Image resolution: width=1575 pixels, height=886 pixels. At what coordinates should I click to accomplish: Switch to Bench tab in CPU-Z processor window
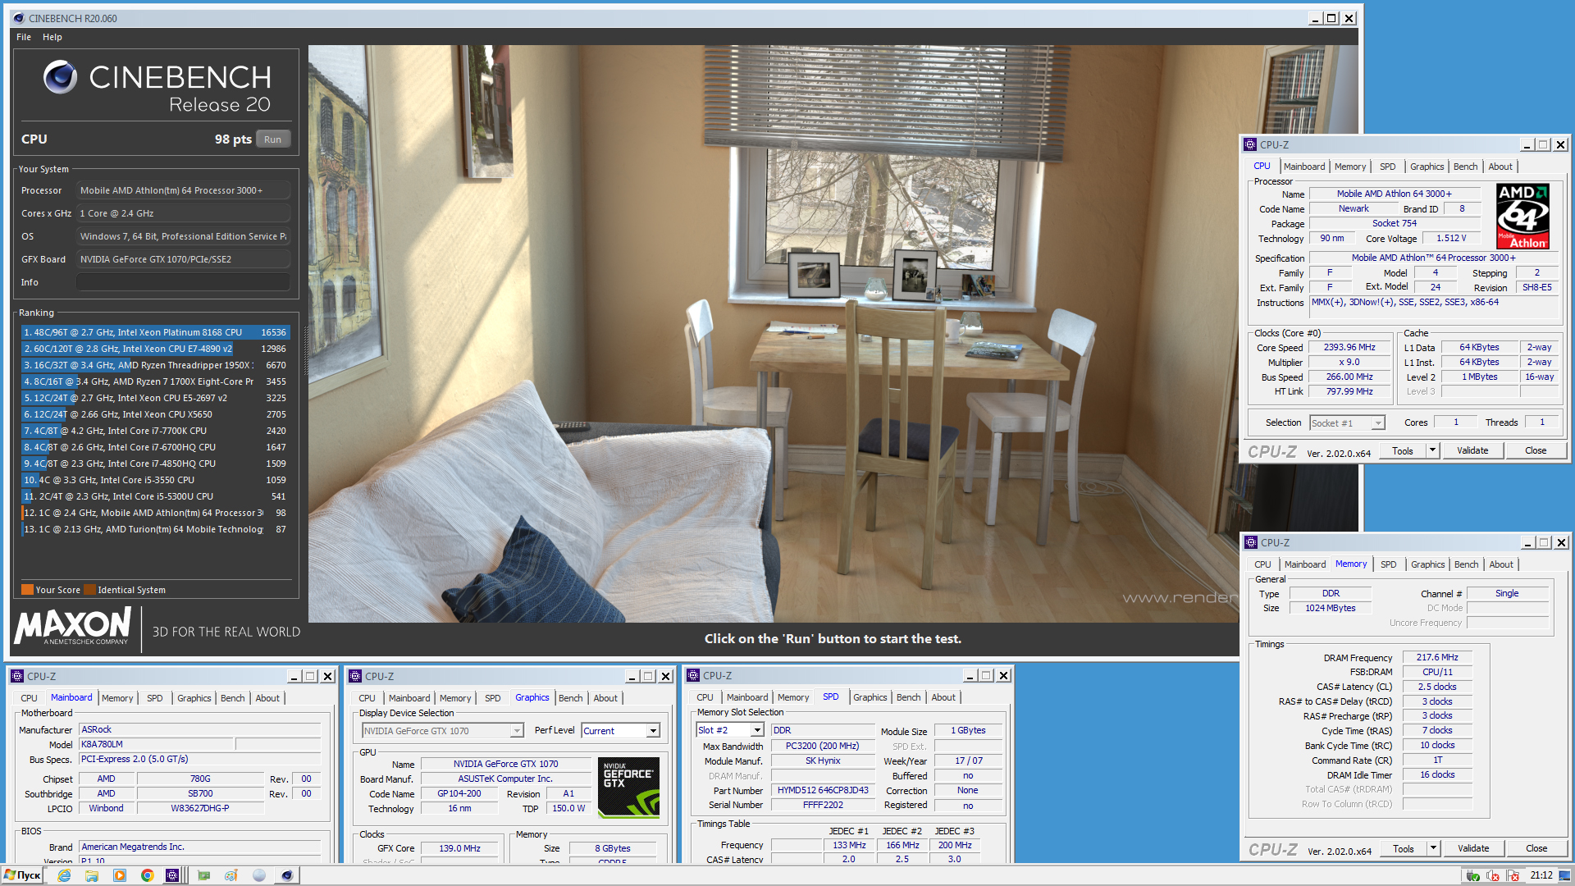tap(1465, 167)
